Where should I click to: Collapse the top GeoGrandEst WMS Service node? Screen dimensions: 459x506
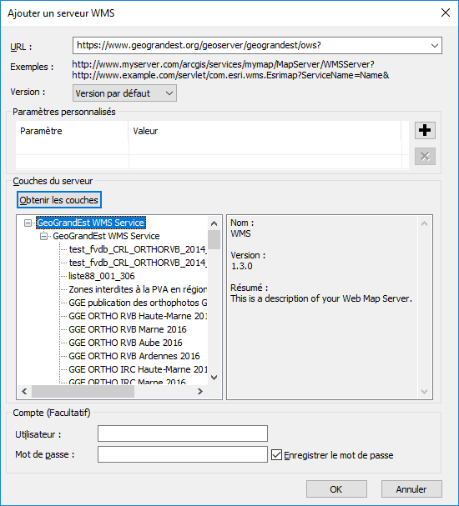28,223
